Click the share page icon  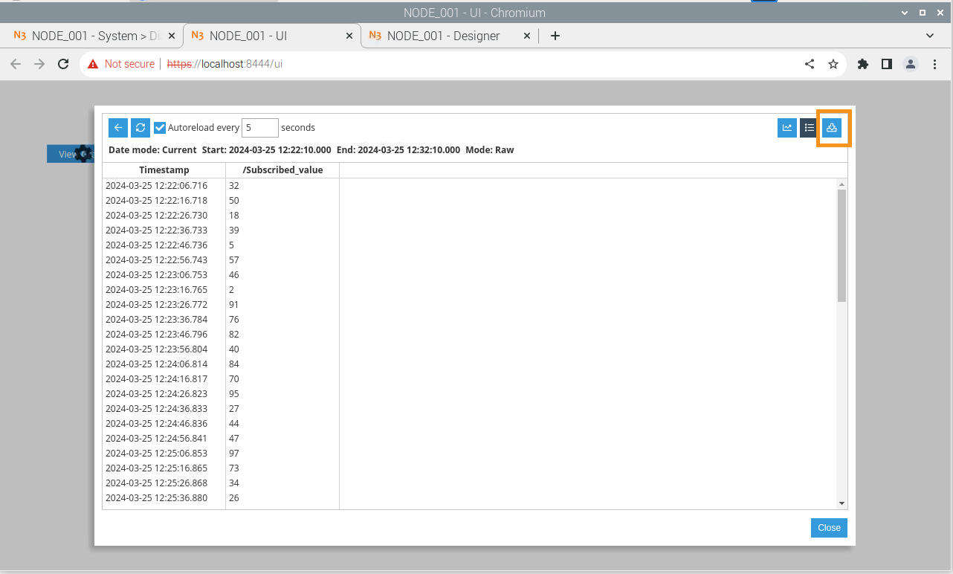pos(810,64)
